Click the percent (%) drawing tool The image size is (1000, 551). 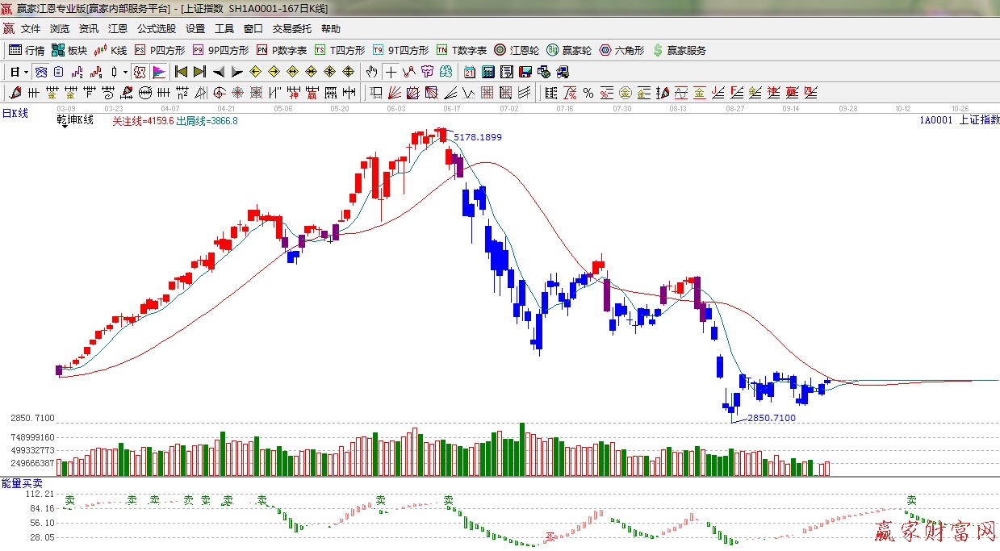click(588, 93)
